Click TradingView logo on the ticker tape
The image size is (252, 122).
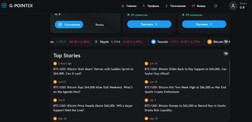click(226, 42)
